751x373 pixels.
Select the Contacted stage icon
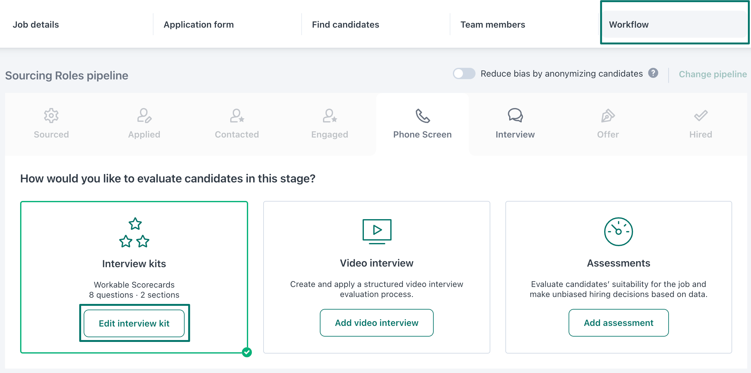(237, 116)
